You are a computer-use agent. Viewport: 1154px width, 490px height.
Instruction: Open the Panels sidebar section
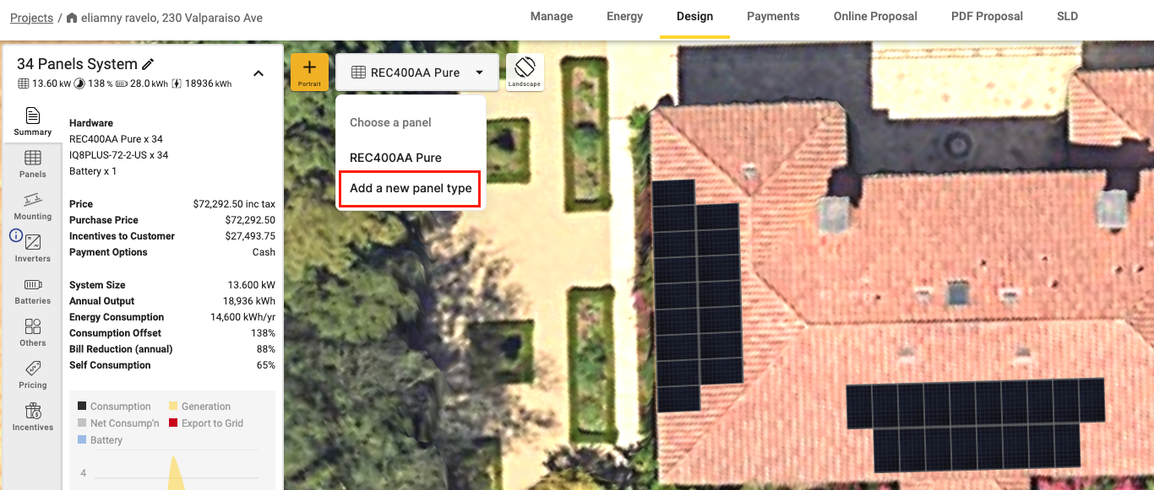[x=32, y=164]
